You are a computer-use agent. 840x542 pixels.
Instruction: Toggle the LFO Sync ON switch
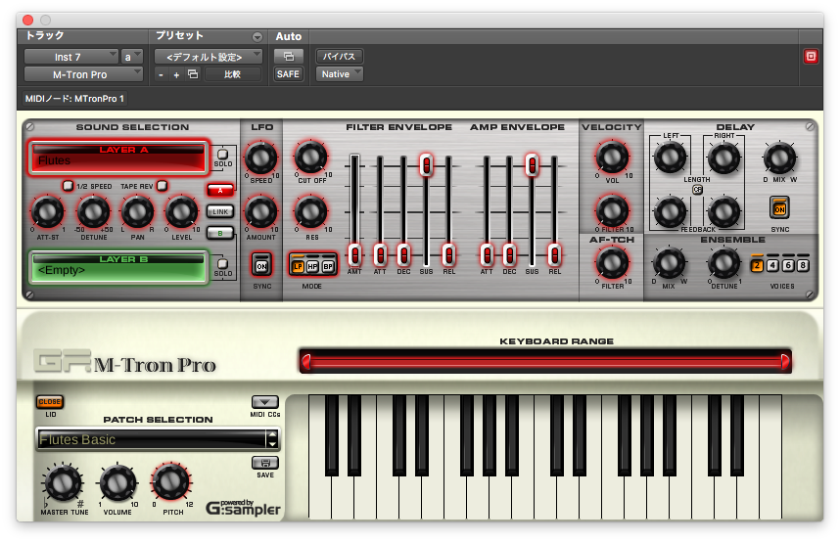261,265
